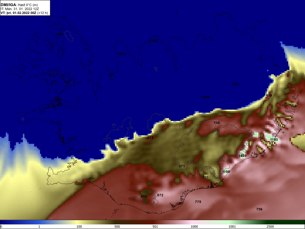
Task: Click the map value 52 near the east coast
Action: point(294,106)
